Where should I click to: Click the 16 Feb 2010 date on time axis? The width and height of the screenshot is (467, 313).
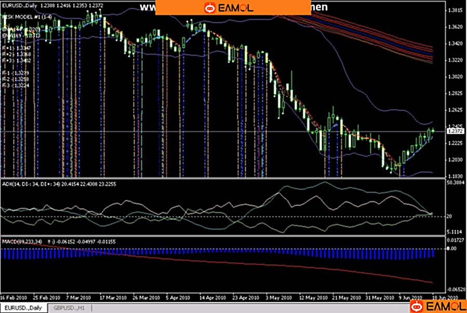click(14, 298)
